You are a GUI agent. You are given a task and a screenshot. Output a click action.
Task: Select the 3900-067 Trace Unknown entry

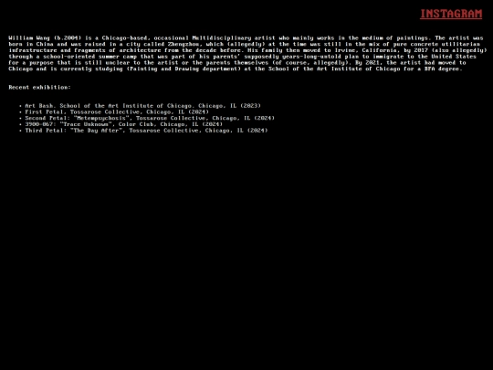point(124,124)
